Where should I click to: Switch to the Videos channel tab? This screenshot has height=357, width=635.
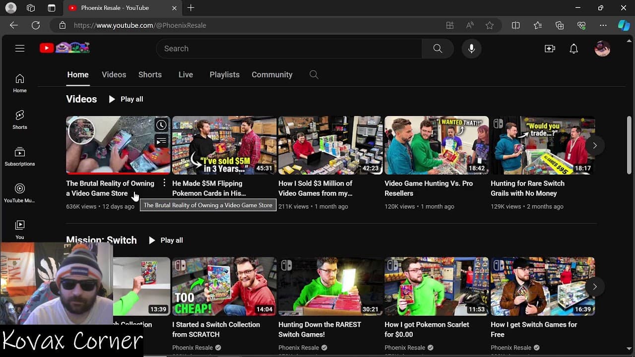114,74
